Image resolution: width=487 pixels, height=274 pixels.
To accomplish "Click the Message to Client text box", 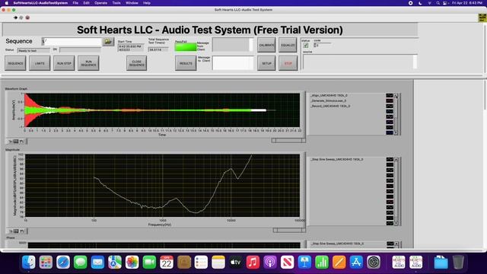I will coord(233,63).
